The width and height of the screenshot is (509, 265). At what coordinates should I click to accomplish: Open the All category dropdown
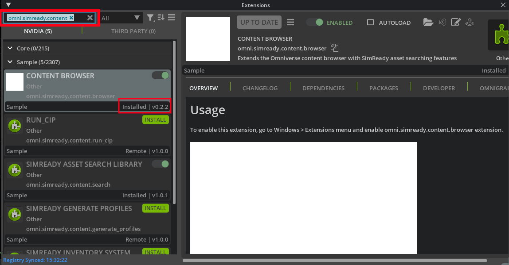point(120,18)
